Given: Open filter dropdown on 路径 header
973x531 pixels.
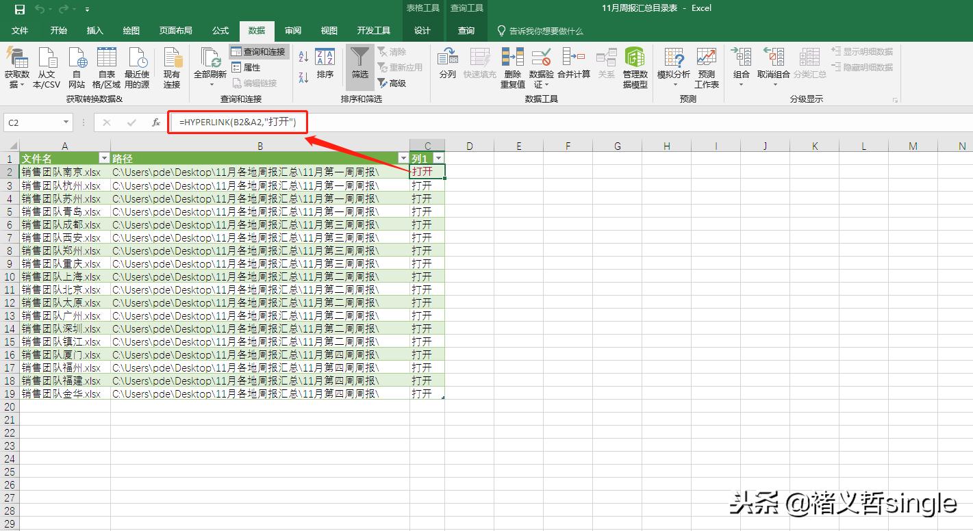Looking at the screenshot, I should (403, 158).
